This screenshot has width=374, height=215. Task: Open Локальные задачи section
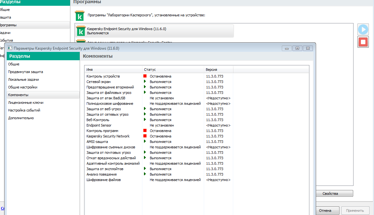(x=43, y=79)
